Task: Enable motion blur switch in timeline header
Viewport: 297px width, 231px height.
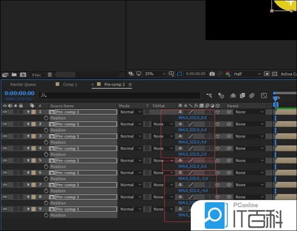Action: click(x=252, y=95)
